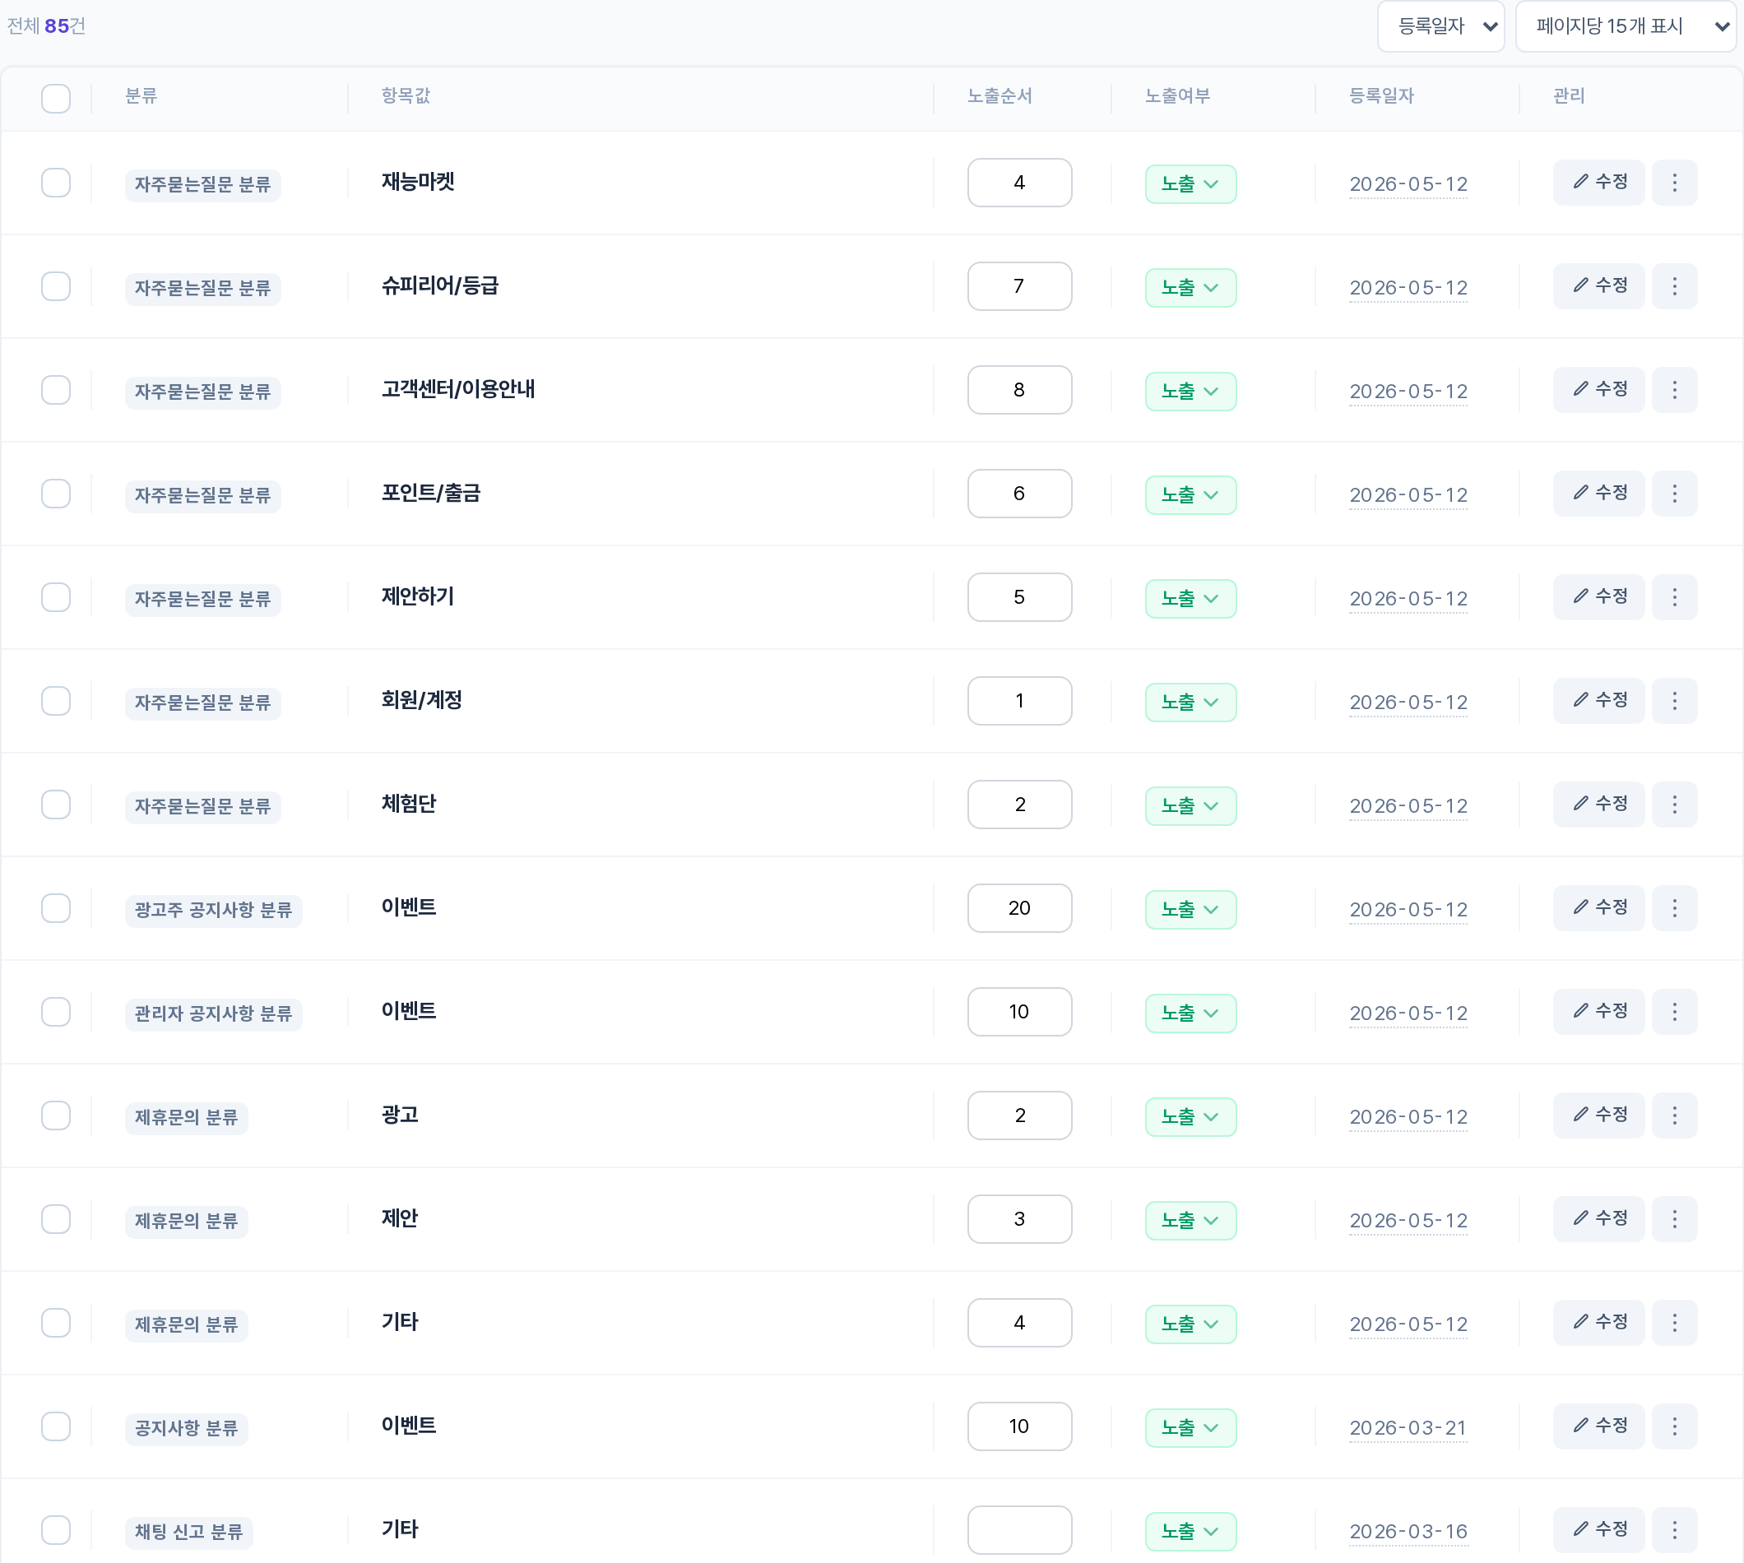
Task: Toggle the select-all checkbox in the table header
Action: (56, 98)
